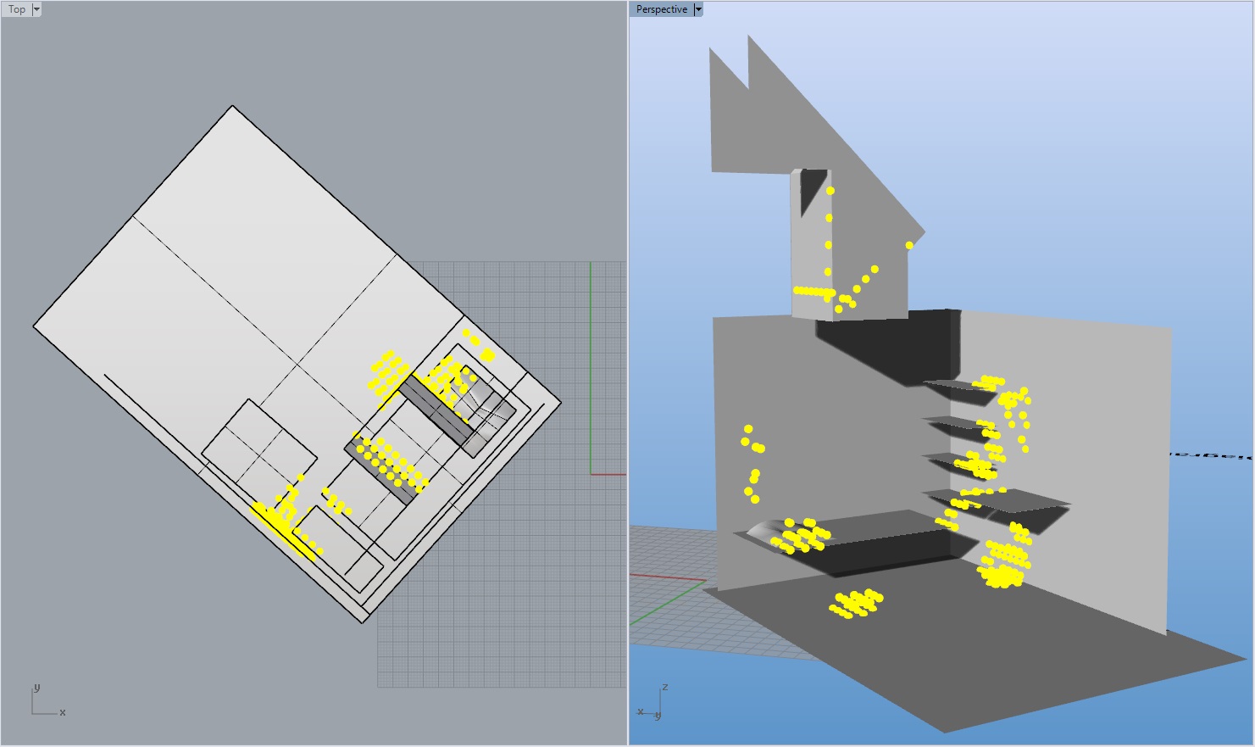Click the top corner of the rotated plan outline
Image resolution: width=1255 pixels, height=747 pixels.
(233, 106)
